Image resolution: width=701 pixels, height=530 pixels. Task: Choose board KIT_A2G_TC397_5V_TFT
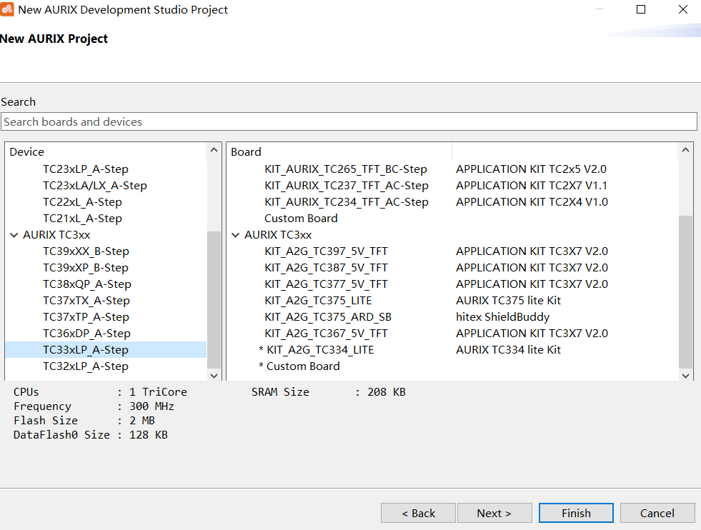click(x=326, y=251)
